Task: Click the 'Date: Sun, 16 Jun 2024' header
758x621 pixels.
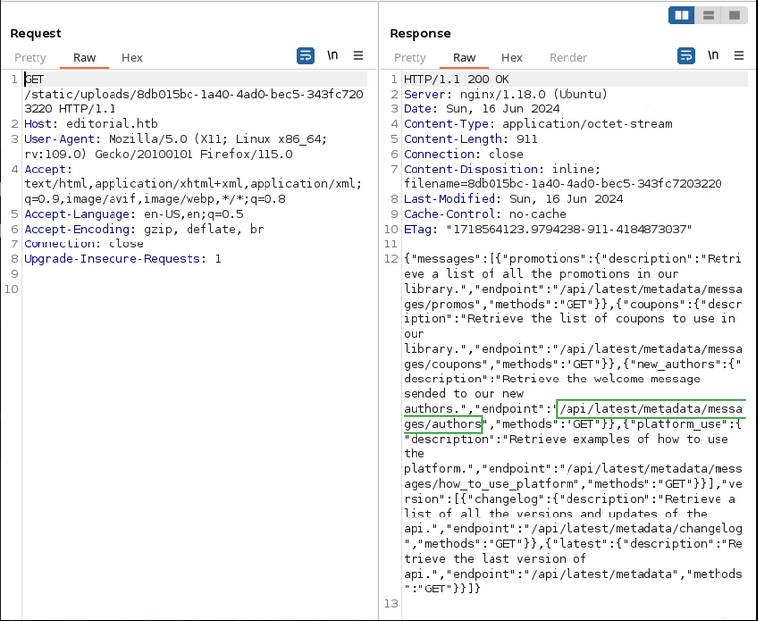Action: 482,109
